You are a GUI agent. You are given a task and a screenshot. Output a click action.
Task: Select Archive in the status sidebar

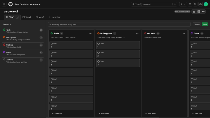pos(23,61)
